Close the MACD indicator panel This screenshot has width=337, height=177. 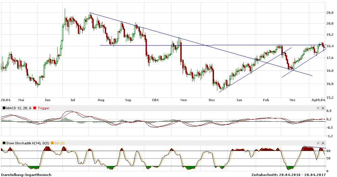323,108
